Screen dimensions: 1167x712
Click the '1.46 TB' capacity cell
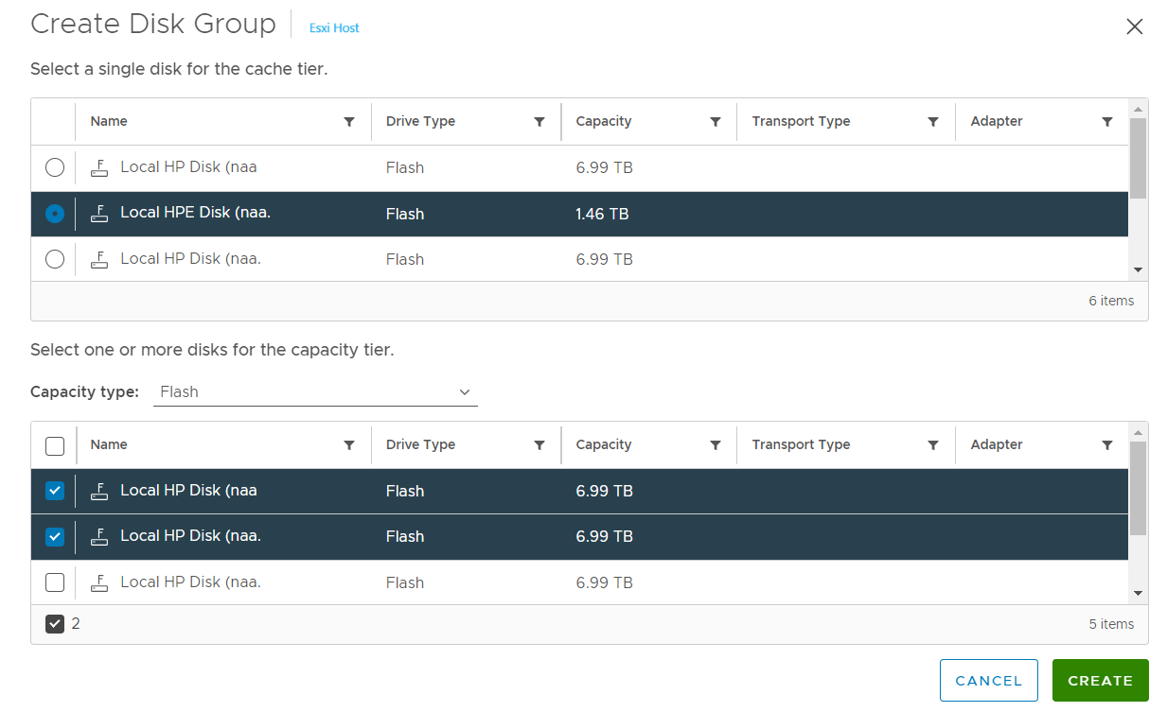click(602, 214)
